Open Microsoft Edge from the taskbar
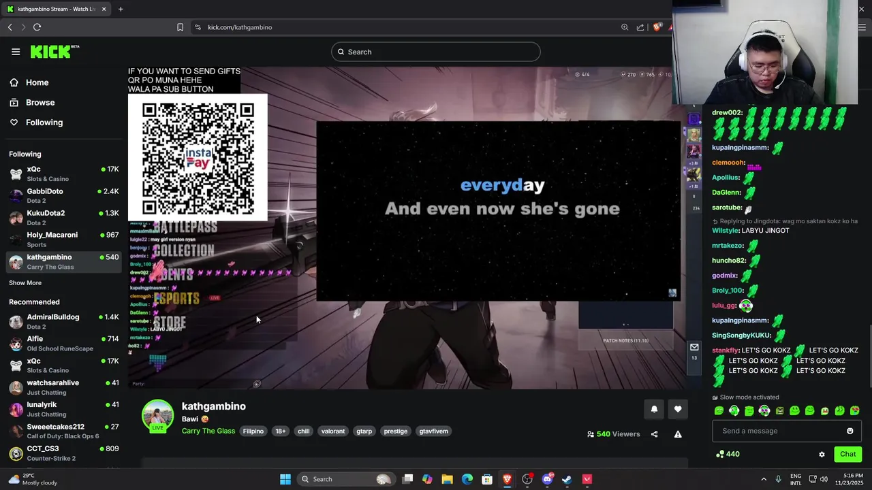Image resolution: width=872 pixels, height=490 pixels. 467,479
